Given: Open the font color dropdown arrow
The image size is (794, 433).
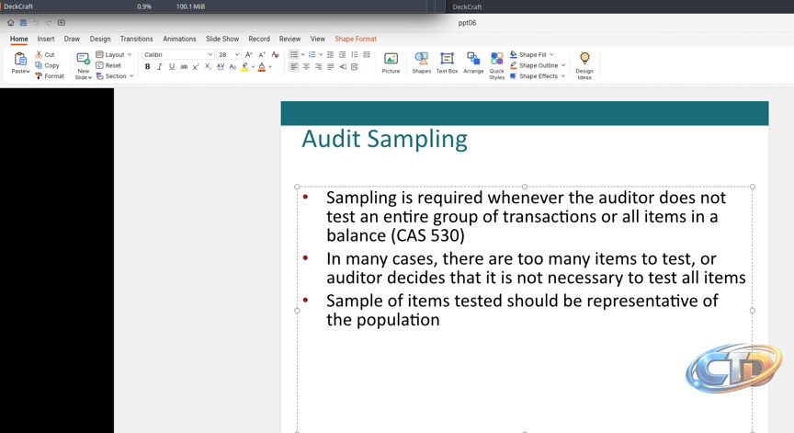Looking at the screenshot, I should pyautogui.click(x=270, y=67).
